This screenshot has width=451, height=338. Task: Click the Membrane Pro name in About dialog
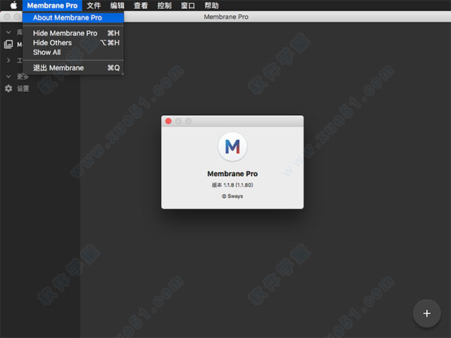click(x=232, y=174)
